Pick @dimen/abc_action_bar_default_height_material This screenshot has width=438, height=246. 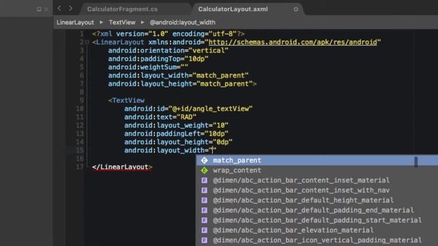point(317,200)
